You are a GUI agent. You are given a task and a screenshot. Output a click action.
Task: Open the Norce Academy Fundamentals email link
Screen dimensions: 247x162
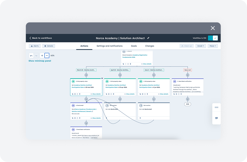[x=84, y=110]
